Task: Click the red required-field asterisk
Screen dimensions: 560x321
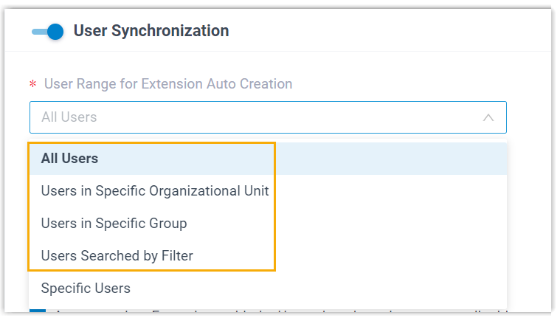Action: click(x=33, y=84)
